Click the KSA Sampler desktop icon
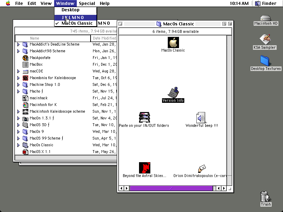This screenshot has width=283, height=212. (265, 39)
